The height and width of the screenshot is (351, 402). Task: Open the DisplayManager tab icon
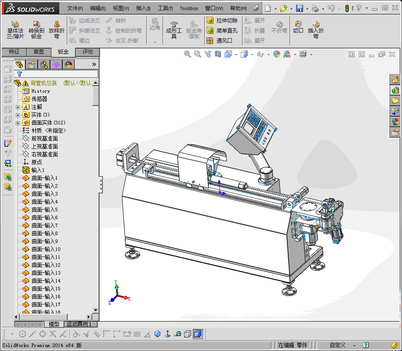69,64
